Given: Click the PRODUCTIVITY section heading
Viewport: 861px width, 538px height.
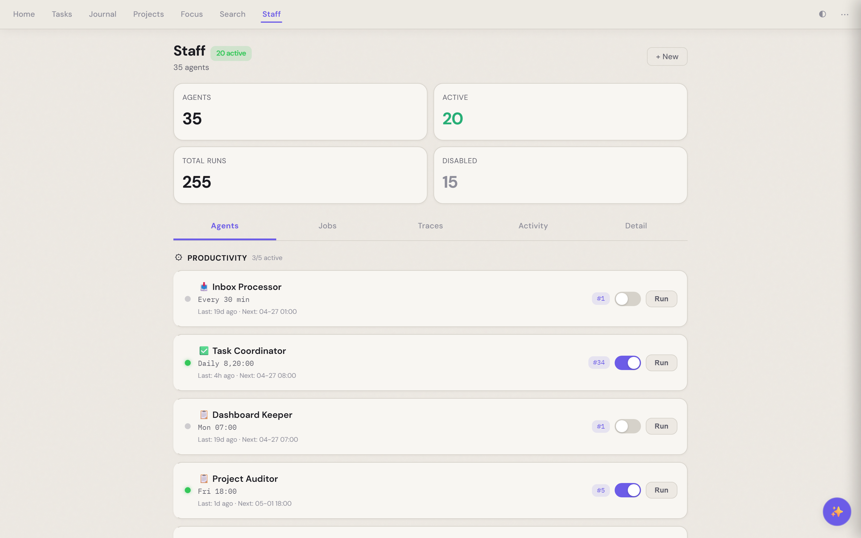Looking at the screenshot, I should [217, 258].
